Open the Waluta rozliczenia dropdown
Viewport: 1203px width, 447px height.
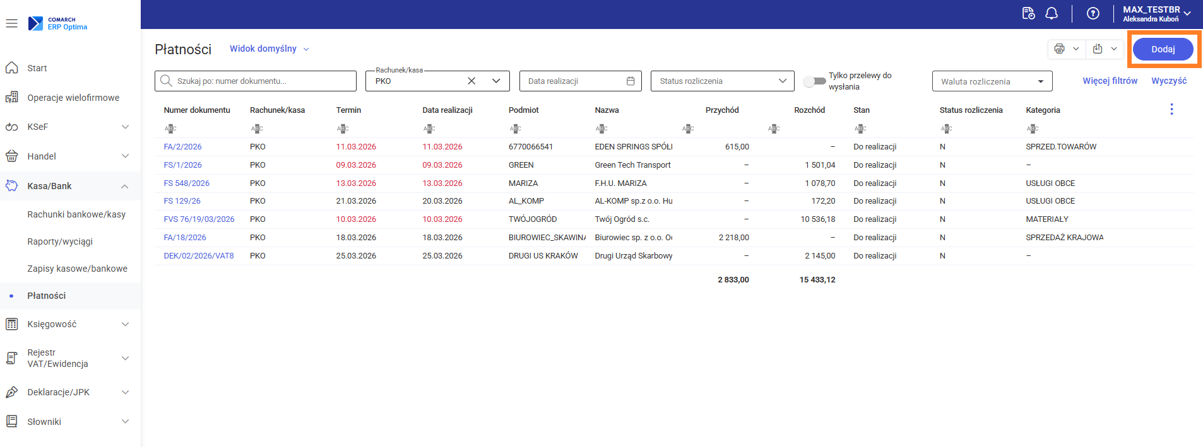tap(1040, 81)
